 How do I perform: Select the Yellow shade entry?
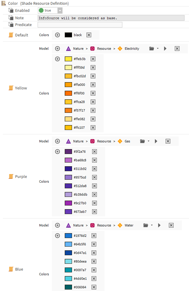21,88
